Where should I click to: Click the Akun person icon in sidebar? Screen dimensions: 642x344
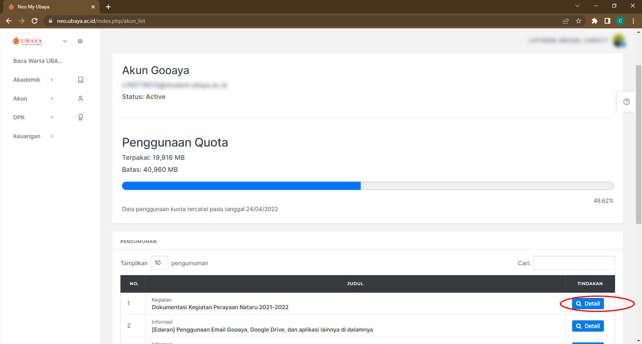coord(81,99)
